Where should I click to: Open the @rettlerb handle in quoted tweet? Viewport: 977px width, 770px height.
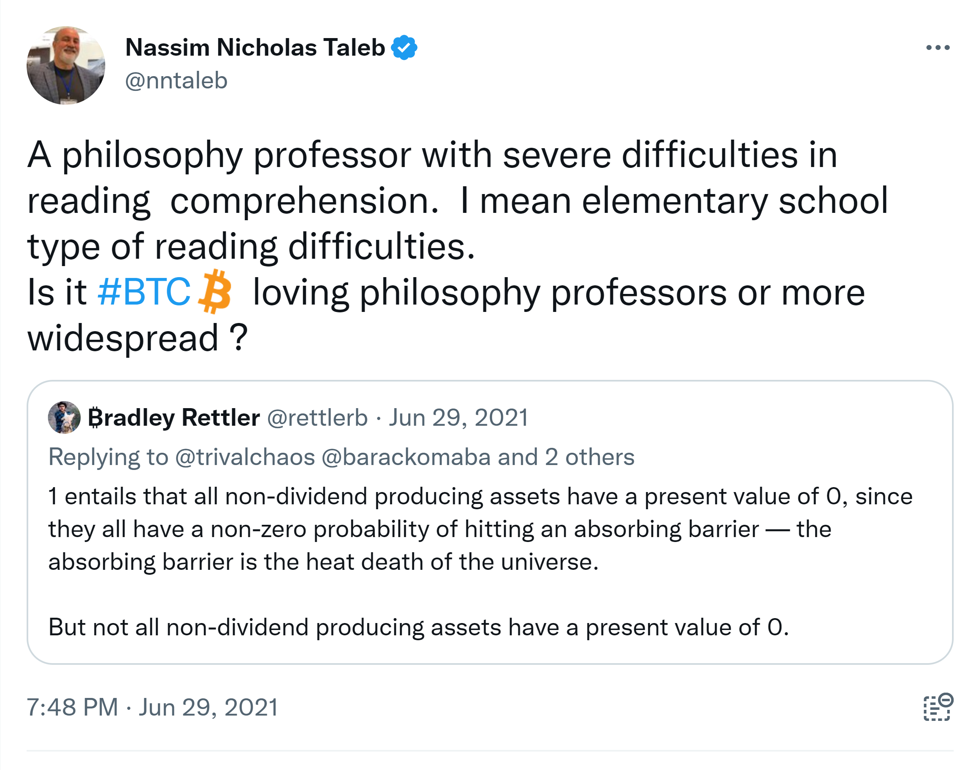tap(317, 418)
